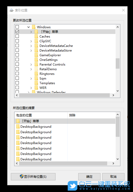Expand the ClipSVC folder node
Screen dimensions: 133x192
pyautogui.click(x=31, y=41)
